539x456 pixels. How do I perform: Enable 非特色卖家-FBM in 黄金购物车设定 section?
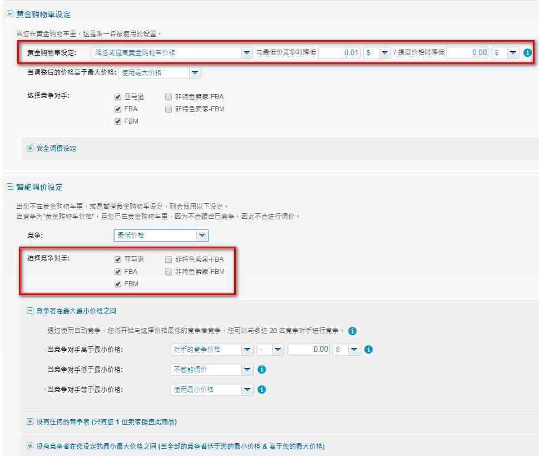169,110
